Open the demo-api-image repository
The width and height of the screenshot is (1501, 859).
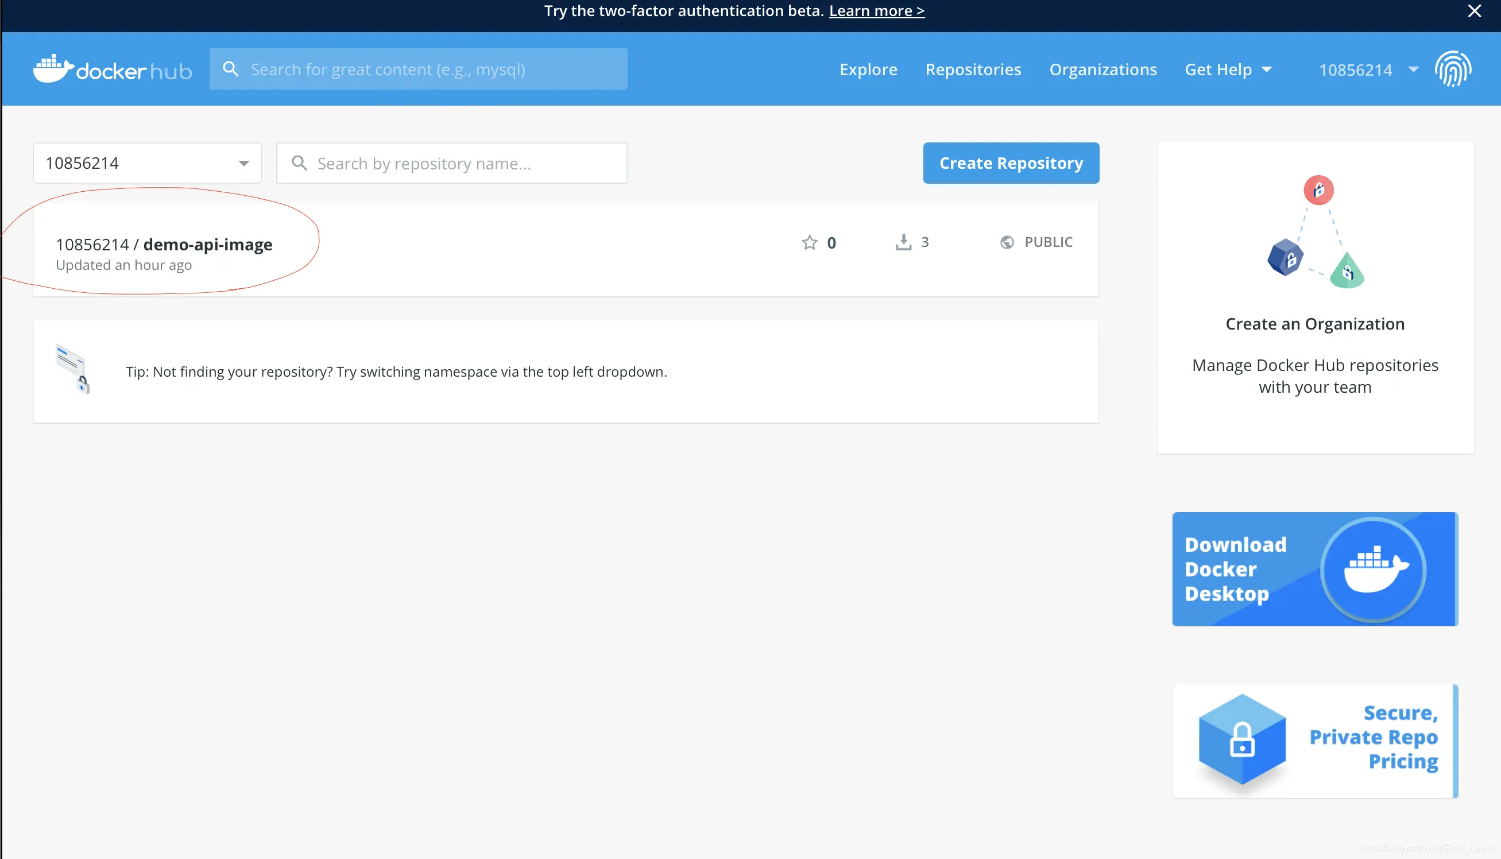[207, 244]
